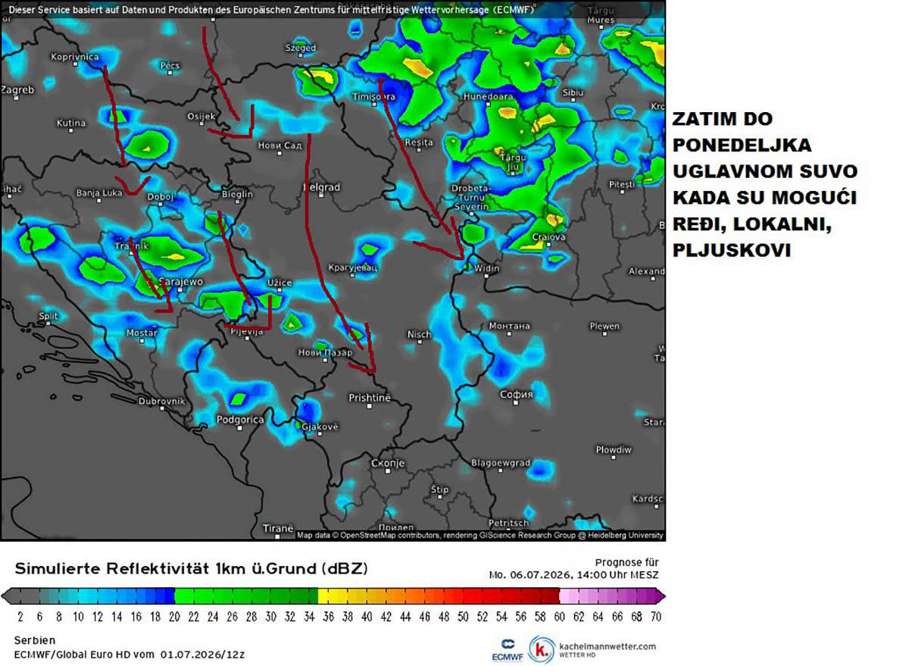Click the Podgorica city marker
Image resolution: width=909 pixels, height=666 pixels.
239,428
